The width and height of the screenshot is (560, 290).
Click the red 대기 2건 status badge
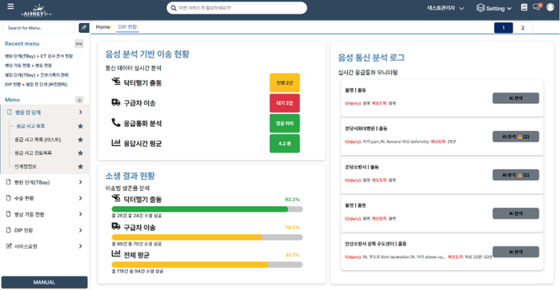285,103
